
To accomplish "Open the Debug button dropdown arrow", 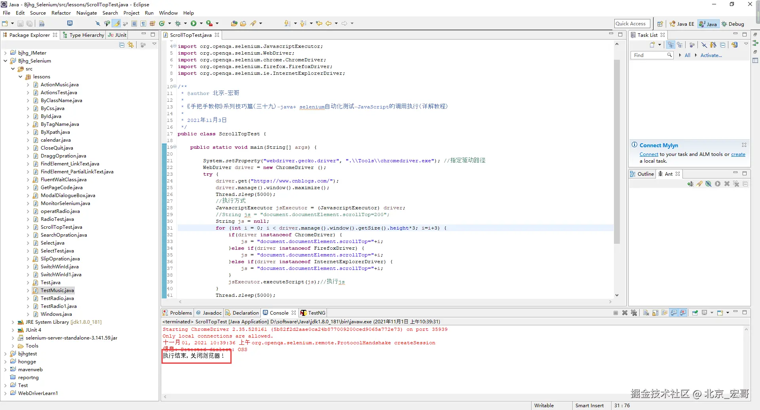I will pyautogui.click(x=185, y=24).
